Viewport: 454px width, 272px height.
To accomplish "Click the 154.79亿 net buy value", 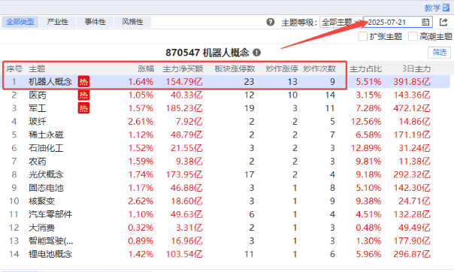I will click(x=184, y=82).
